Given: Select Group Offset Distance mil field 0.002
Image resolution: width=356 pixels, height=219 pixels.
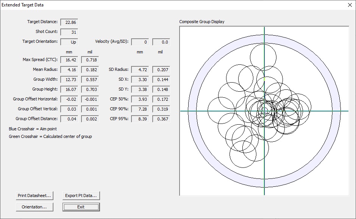Looking at the screenshot, I should click(x=90, y=119).
